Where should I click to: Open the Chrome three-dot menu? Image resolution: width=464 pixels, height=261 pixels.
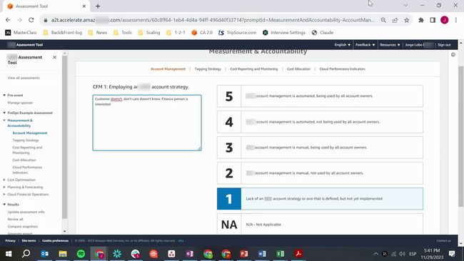point(456,20)
